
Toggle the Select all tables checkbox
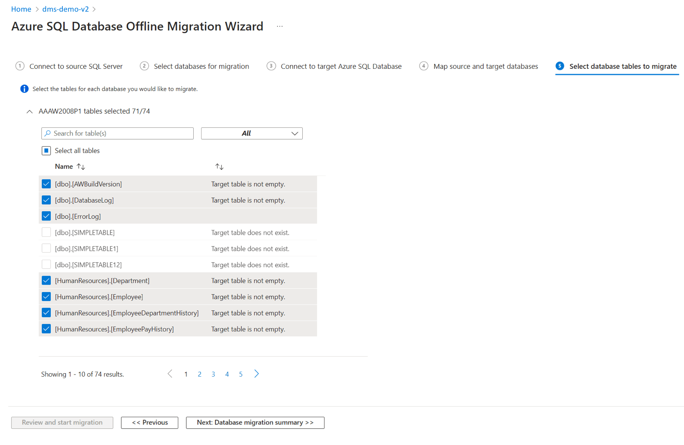click(46, 150)
